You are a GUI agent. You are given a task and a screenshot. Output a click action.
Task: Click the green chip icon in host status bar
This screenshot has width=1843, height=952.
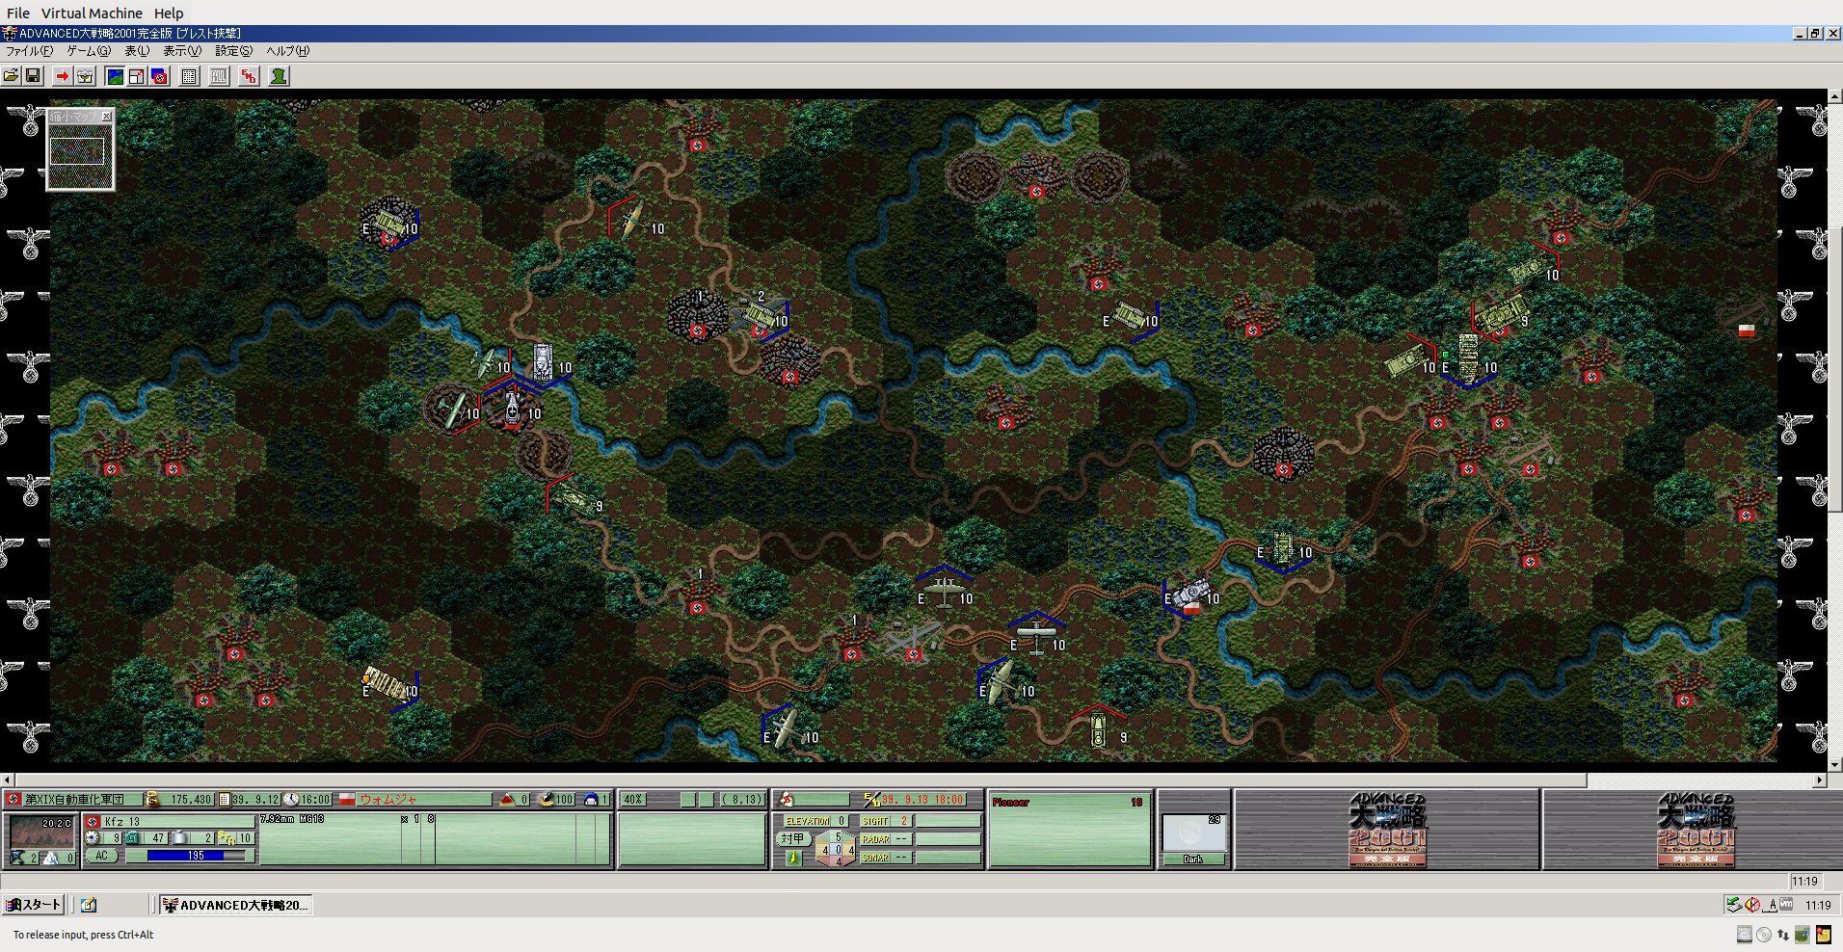pos(1803,935)
